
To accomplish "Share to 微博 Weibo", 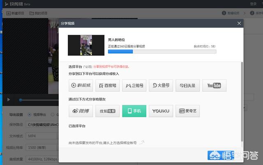I will 81,111.
